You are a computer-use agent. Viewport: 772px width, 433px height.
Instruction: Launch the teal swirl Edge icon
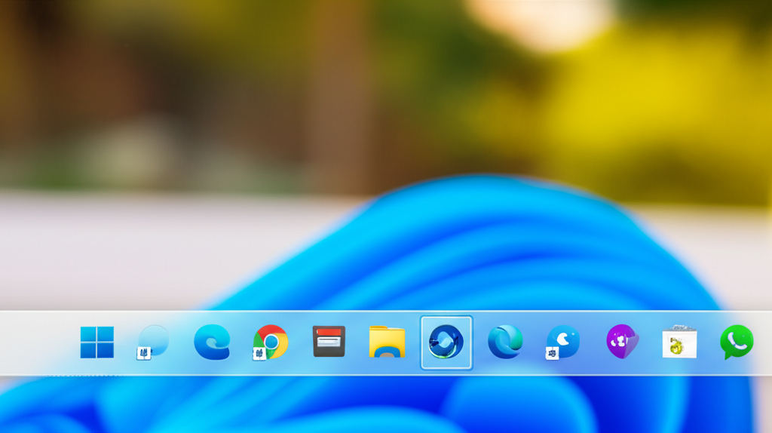point(504,342)
